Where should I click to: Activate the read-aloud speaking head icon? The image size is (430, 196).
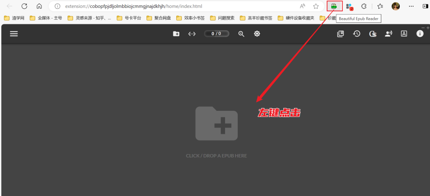point(388,34)
